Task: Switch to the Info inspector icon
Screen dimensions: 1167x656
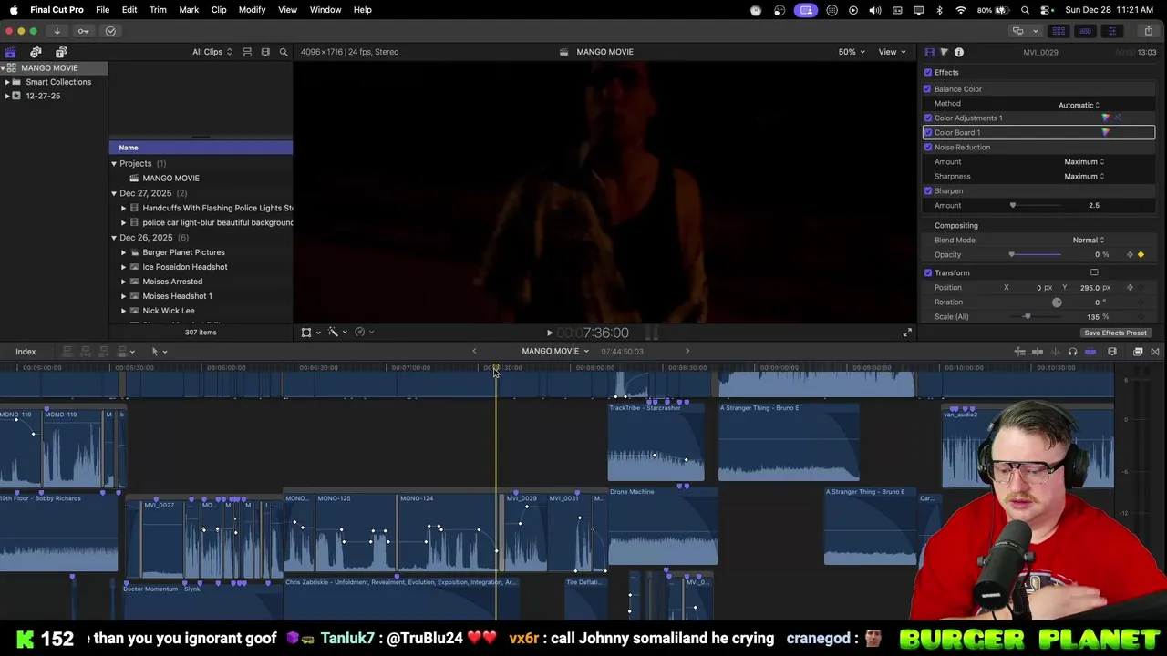Action: 959,52
